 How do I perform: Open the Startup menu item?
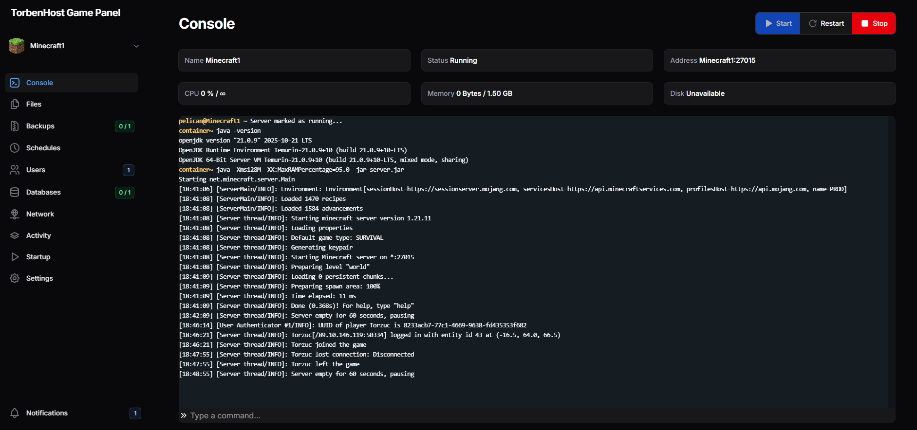coord(38,257)
